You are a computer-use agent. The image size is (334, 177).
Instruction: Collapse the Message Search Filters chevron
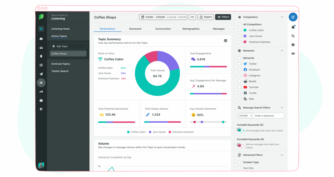(282, 108)
